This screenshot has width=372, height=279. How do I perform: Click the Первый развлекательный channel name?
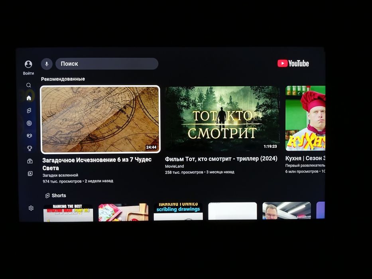pyautogui.click(x=305, y=165)
